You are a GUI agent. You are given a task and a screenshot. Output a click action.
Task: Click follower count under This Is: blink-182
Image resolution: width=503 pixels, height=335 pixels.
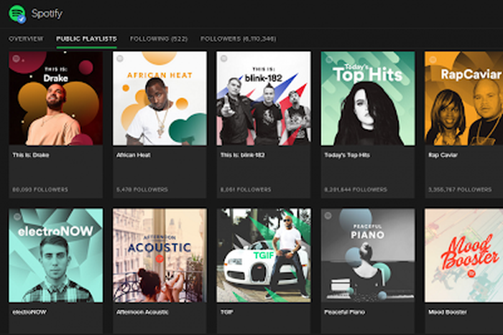(246, 189)
